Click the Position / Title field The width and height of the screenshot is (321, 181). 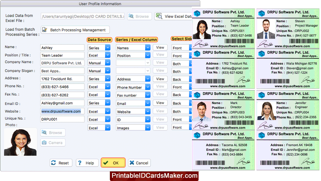62,55
